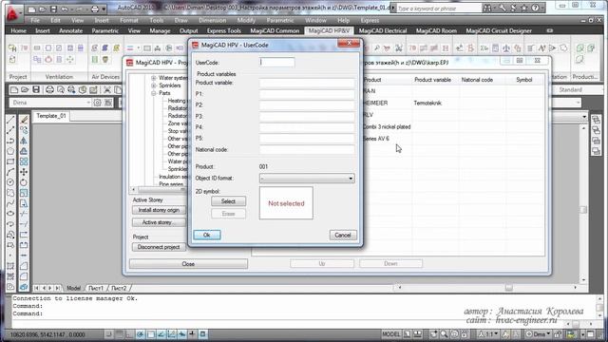Image resolution: width=608 pixels, height=342 pixels.
Task: Toggle Object Snap in the status bar
Action: tap(151, 334)
